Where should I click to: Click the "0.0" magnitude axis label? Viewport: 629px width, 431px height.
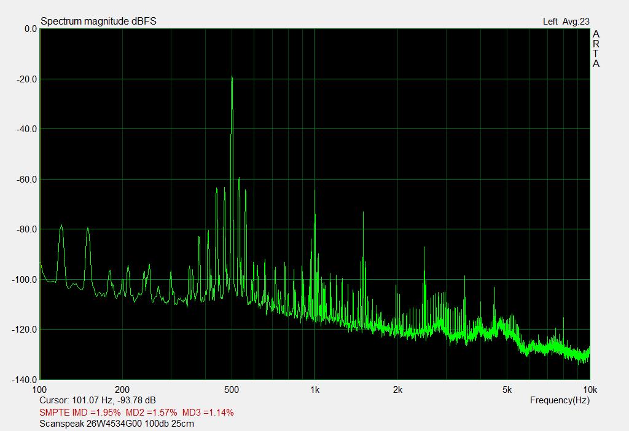coord(29,29)
